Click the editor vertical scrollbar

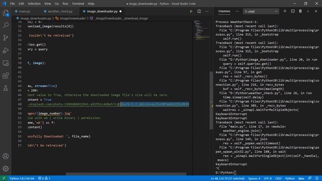pos(211,101)
